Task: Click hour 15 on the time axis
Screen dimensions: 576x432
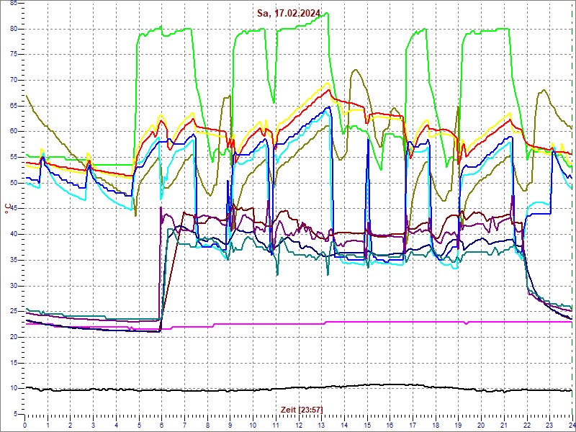Action: 367,424
